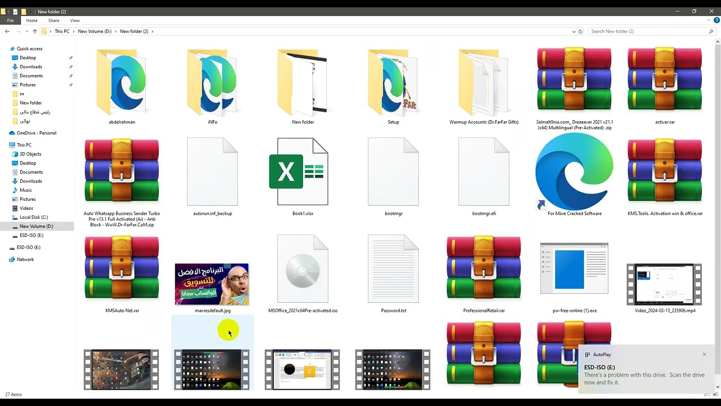The image size is (721, 406).
Task: Click the search magnifier icon
Action: click(x=711, y=32)
